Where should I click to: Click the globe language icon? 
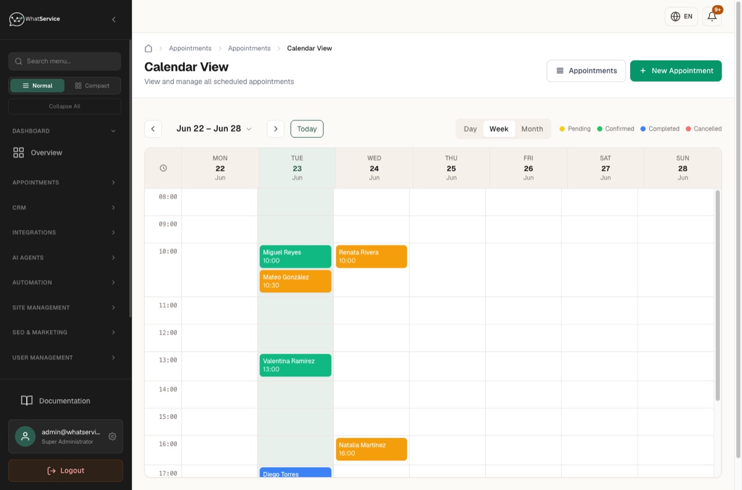point(675,16)
